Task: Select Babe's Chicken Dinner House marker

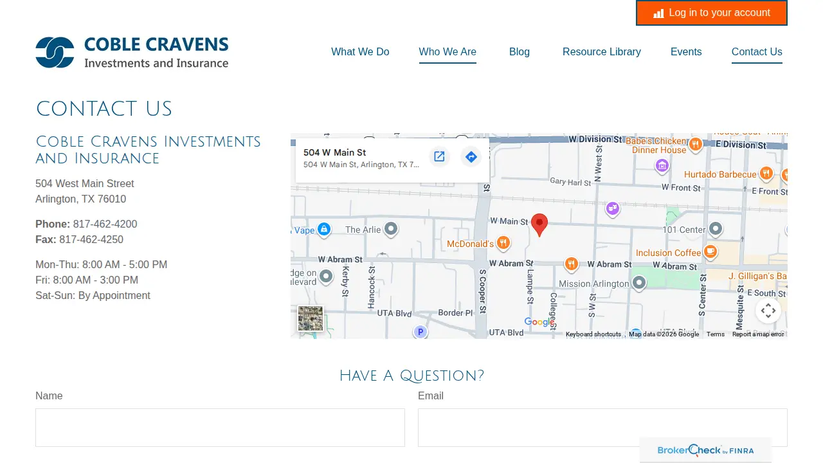Action: coord(695,145)
